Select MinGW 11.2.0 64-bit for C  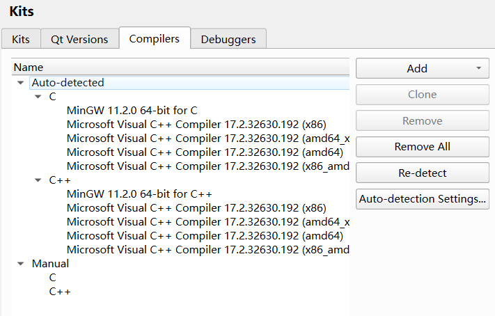tap(132, 111)
